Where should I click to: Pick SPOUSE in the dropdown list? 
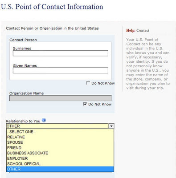coord(60,142)
